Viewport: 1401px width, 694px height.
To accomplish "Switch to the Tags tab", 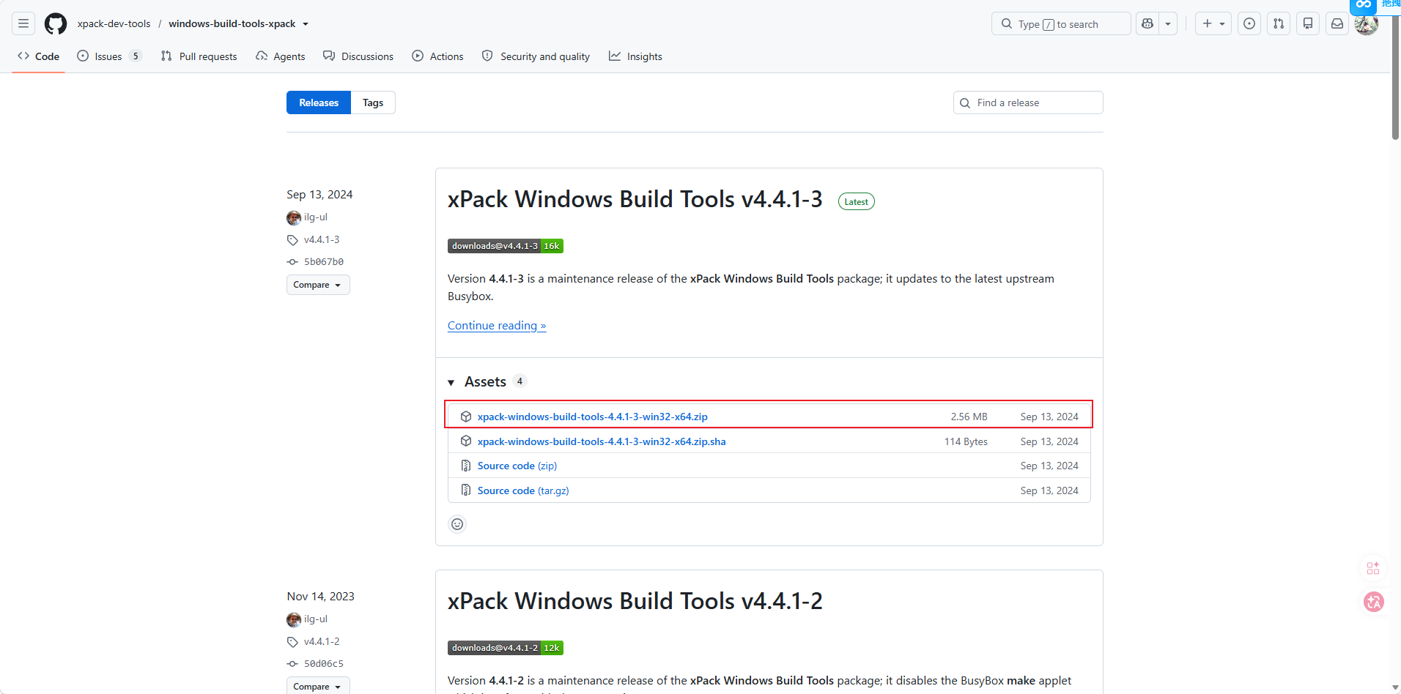I will coord(373,102).
